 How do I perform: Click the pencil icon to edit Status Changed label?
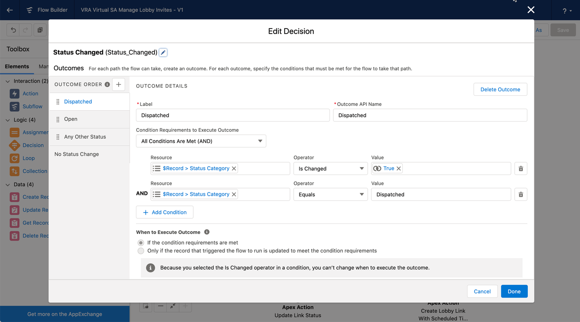click(163, 52)
